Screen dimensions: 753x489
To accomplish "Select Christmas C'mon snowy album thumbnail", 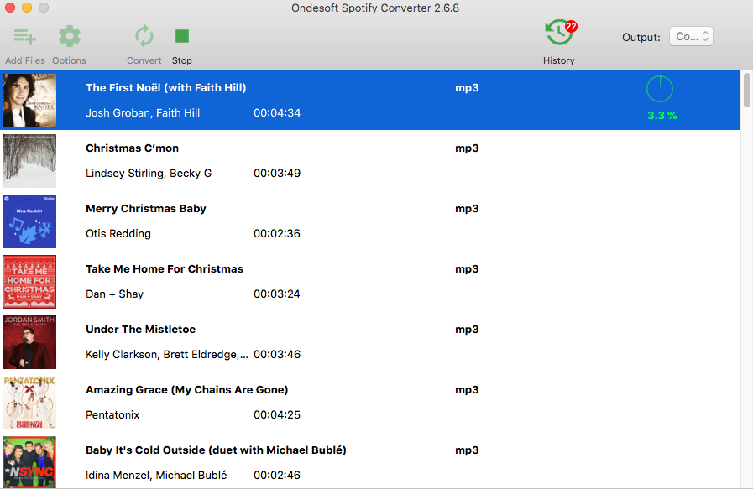I will tap(29, 161).
